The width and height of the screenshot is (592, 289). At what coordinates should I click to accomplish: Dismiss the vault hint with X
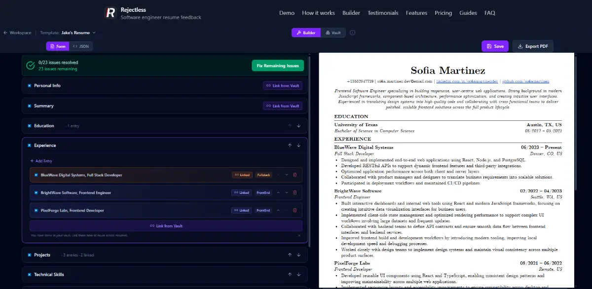tap(299, 236)
